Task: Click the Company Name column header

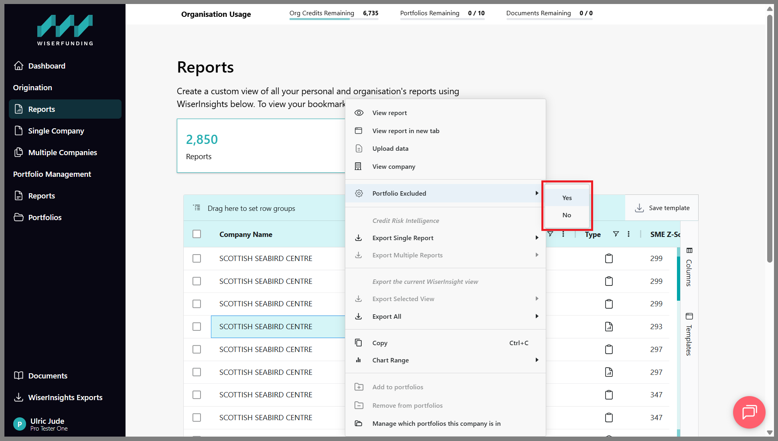Action: [x=245, y=235]
